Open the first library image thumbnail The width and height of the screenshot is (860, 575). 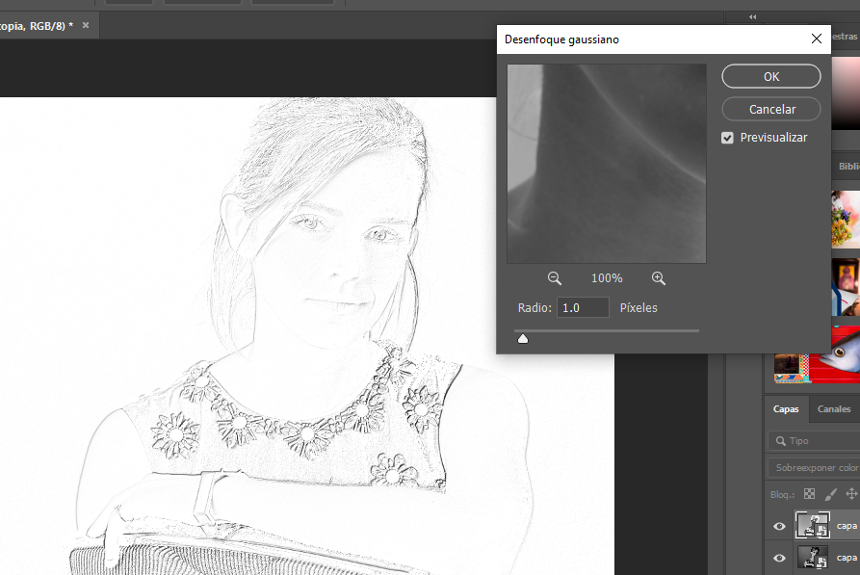846,218
